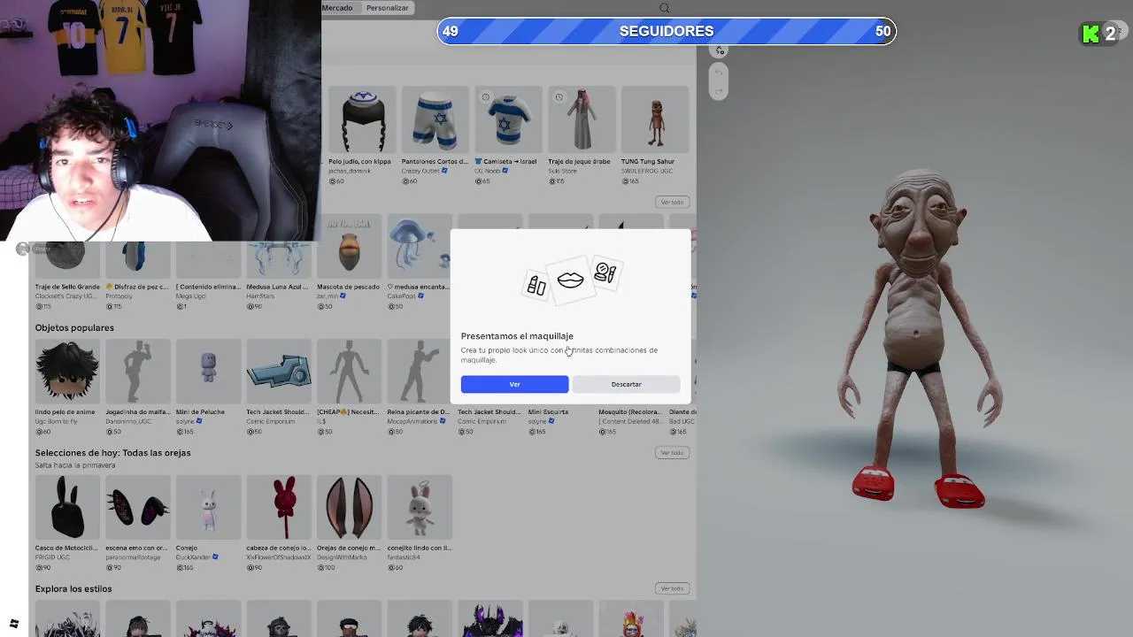This screenshot has height=637, width=1133.
Task: Select Pantalones Cortos Israel shorts item
Action: [435, 119]
